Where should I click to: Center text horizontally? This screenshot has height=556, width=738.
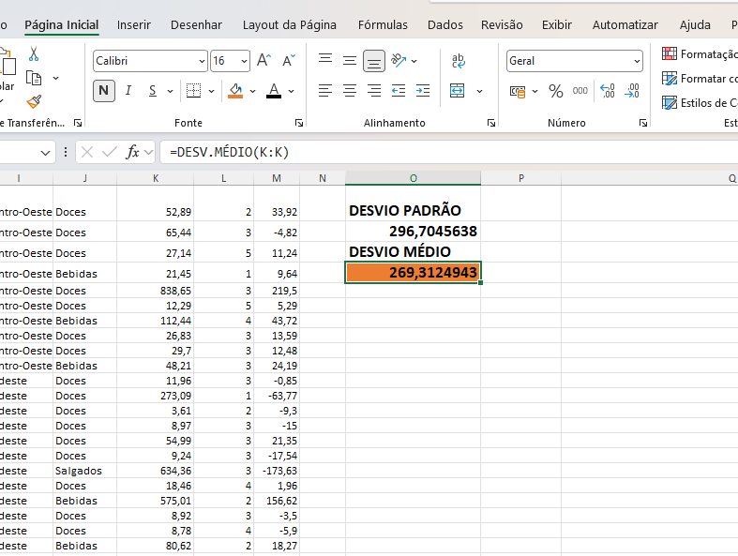pyautogui.click(x=350, y=90)
